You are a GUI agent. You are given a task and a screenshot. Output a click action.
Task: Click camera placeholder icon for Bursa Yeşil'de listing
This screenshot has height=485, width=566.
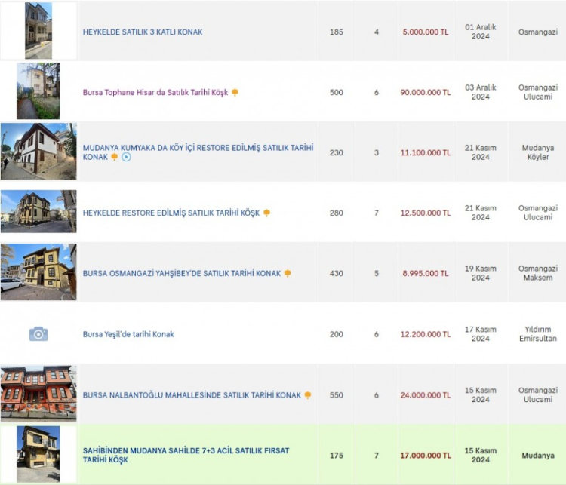38,333
